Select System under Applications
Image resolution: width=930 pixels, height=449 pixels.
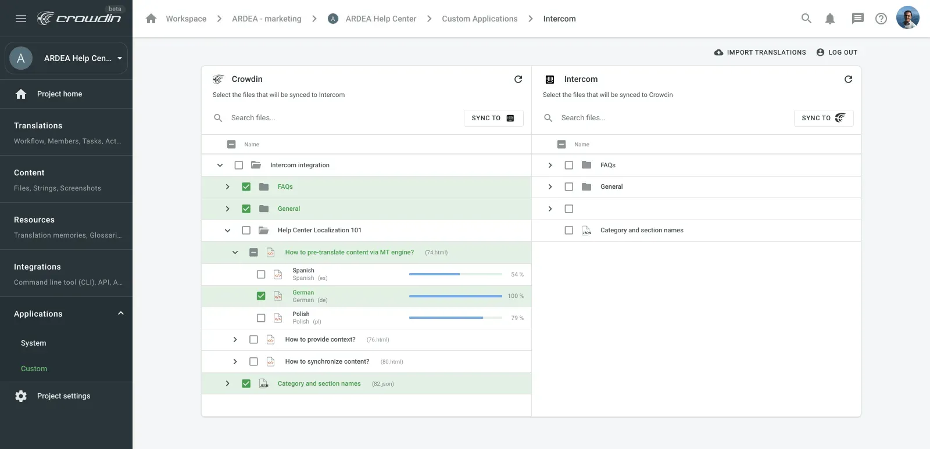coord(34,343)
